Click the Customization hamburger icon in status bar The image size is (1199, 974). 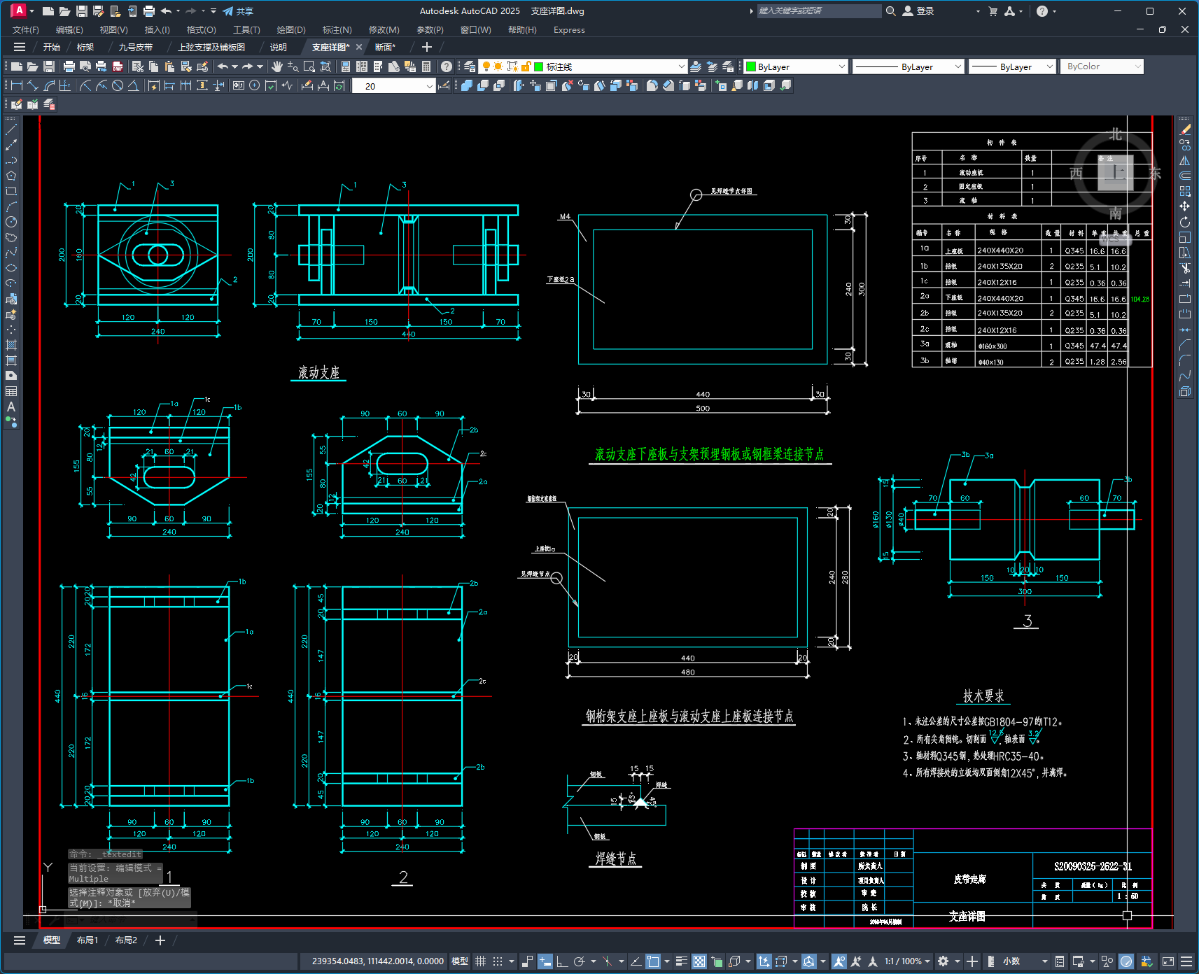pyautogui.click(x=1186, y=961)
